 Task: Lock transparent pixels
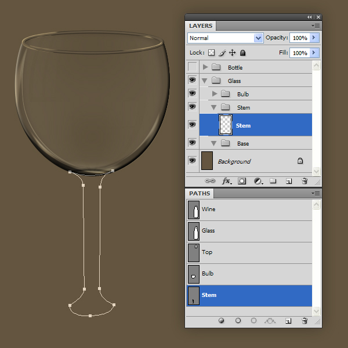coord(211,53)
